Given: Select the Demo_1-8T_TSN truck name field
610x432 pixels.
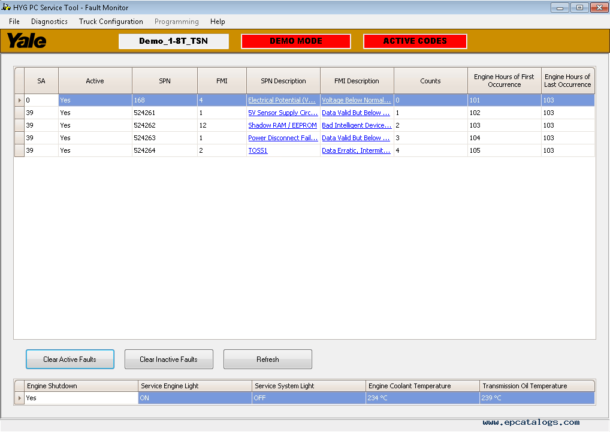Looking at the screenshot, I should (x=173, y=41).
